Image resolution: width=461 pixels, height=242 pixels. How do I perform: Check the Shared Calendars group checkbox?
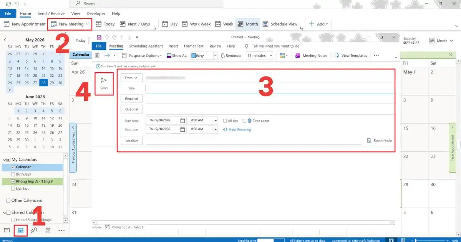coord(8,212)
